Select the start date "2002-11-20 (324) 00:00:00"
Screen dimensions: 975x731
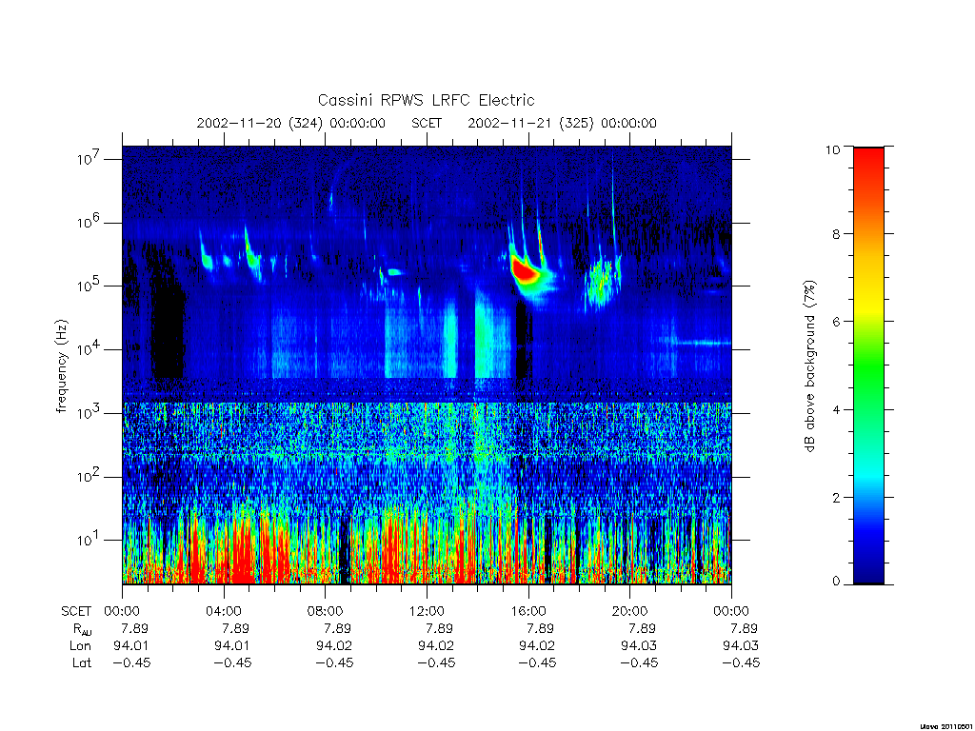click(291, 123)
